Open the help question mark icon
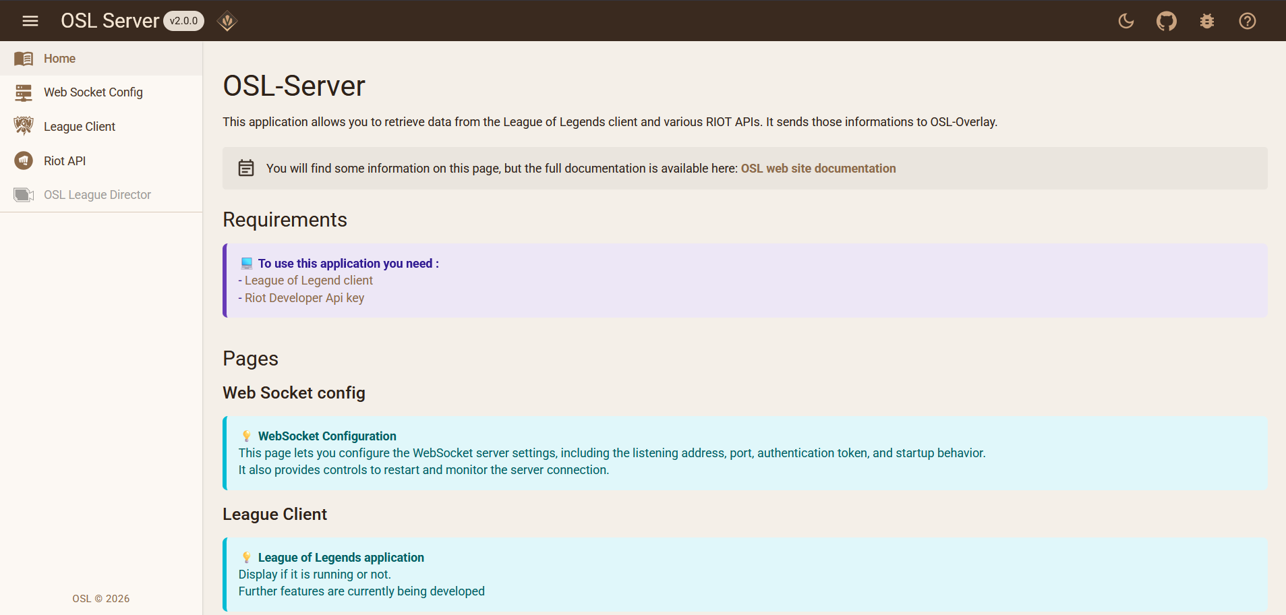This screenshot has width=1286, height=615. (x=1248, y=21)
